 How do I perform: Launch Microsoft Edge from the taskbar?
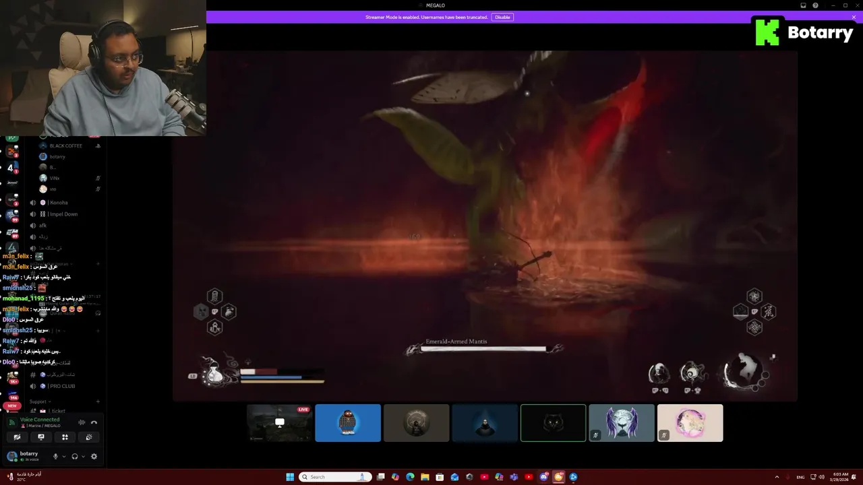point(410,477)
